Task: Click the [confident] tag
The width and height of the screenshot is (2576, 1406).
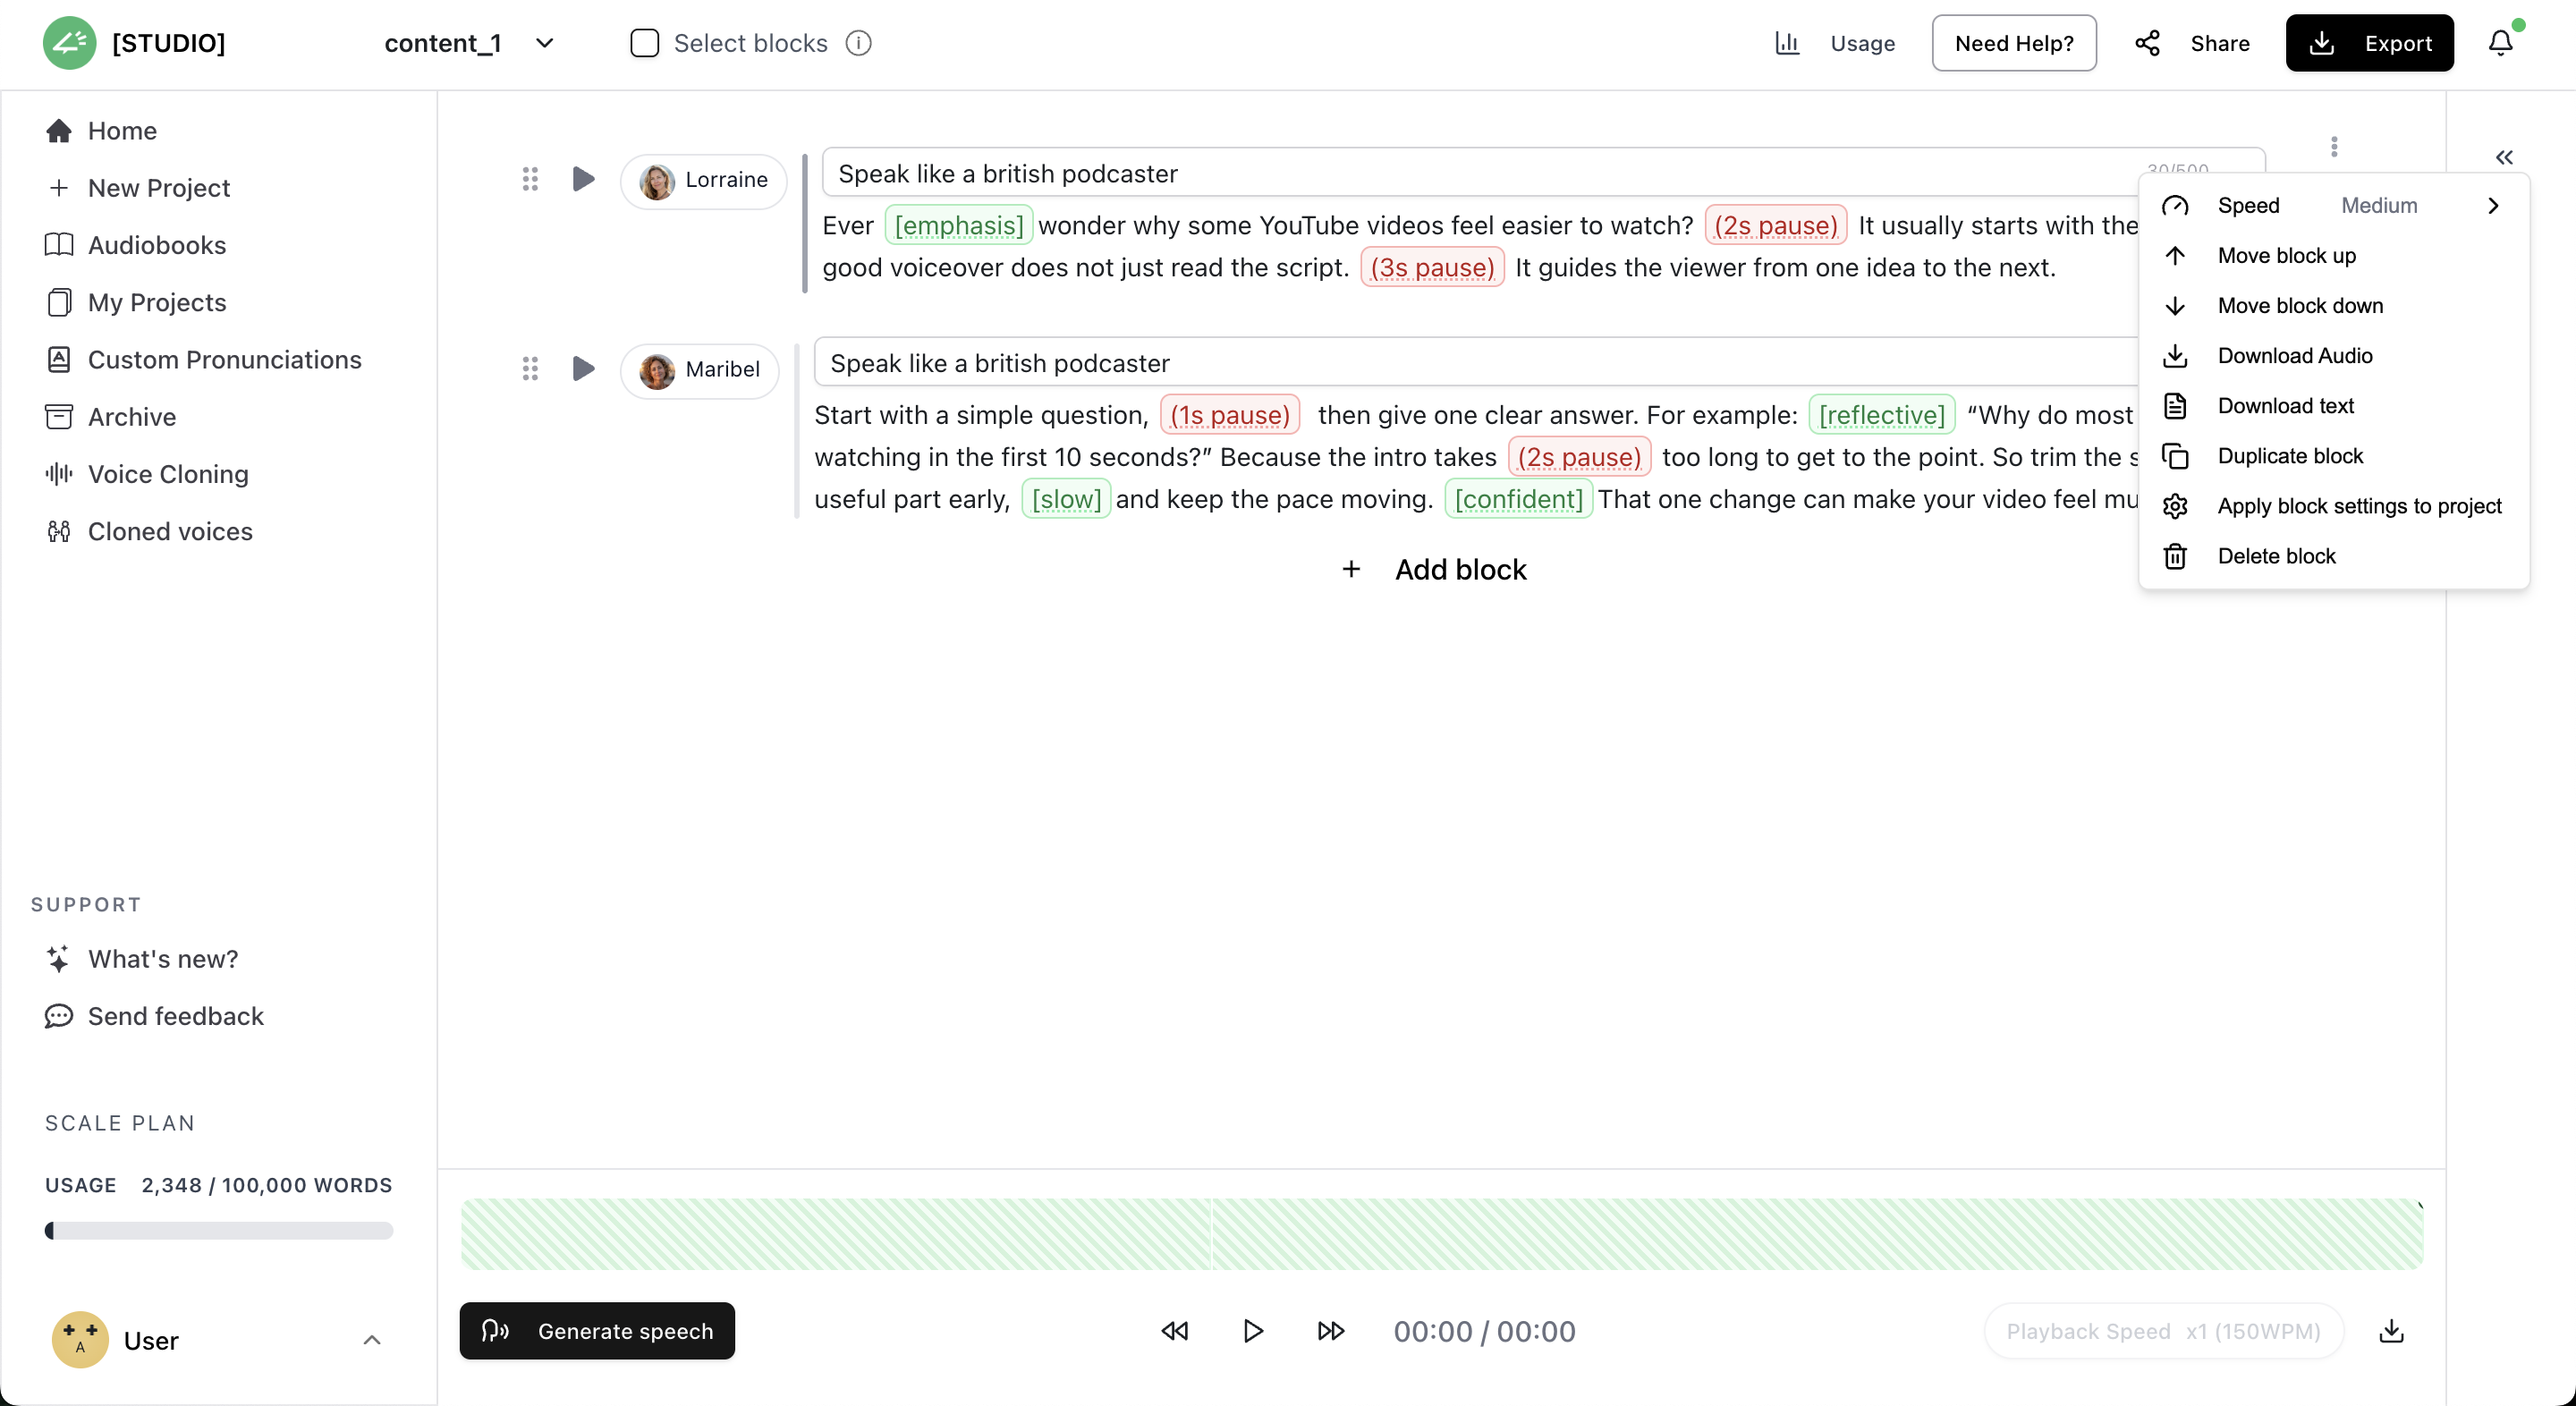Action: (1518, 499)
